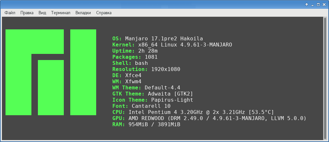Click the terminal vertical scrollbar
The height and width of the screenshot is (142, 329).
(325, 78)
